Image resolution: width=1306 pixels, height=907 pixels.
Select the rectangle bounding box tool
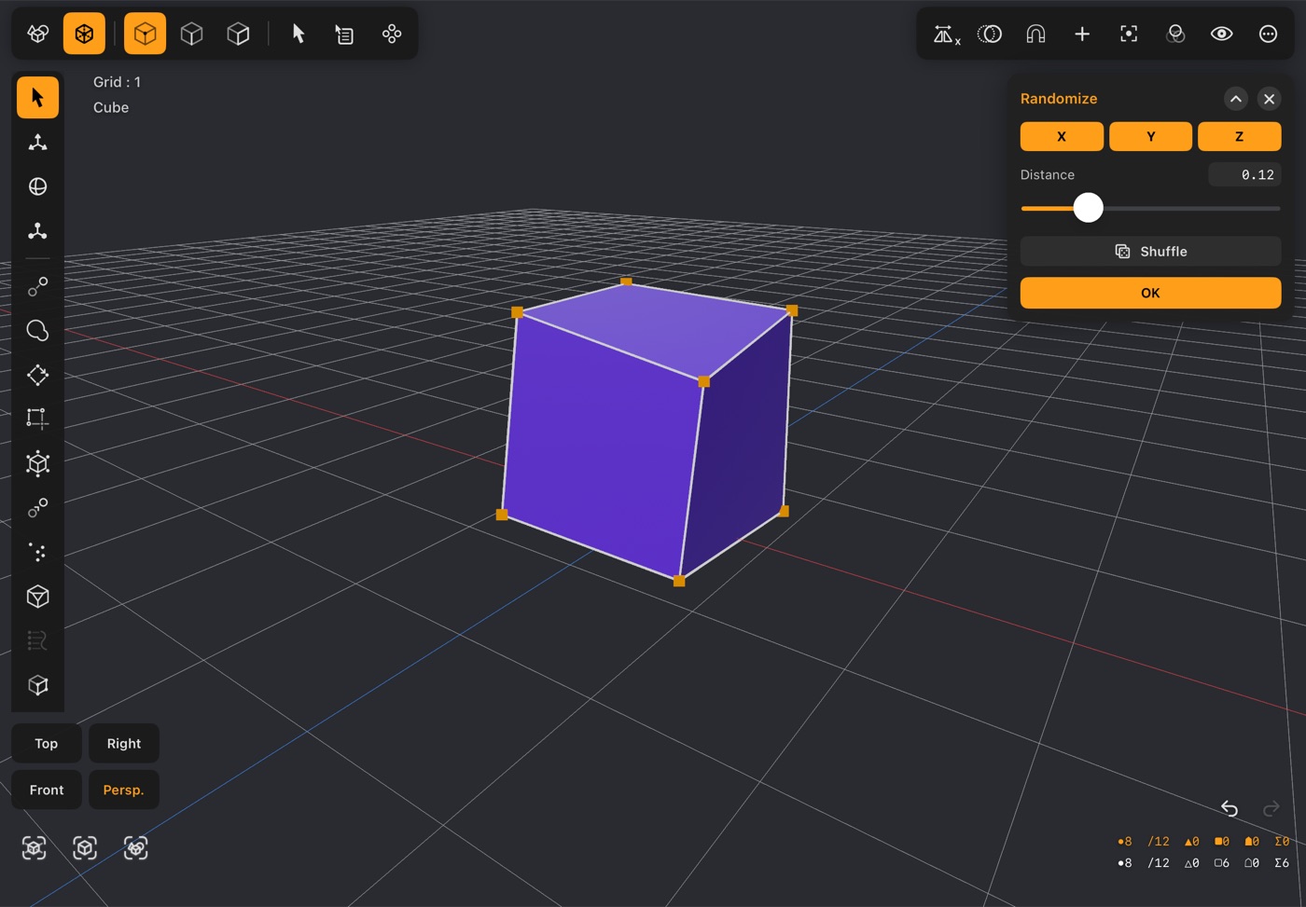click(x=37, y=419)
